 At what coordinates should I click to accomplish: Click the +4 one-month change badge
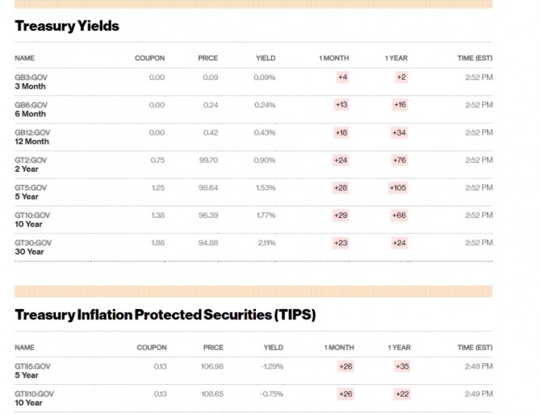click(x=342, y=77)
